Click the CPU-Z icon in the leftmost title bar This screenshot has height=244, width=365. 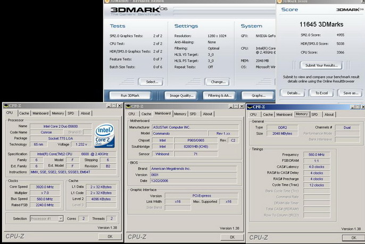click(x=5, y=106)
